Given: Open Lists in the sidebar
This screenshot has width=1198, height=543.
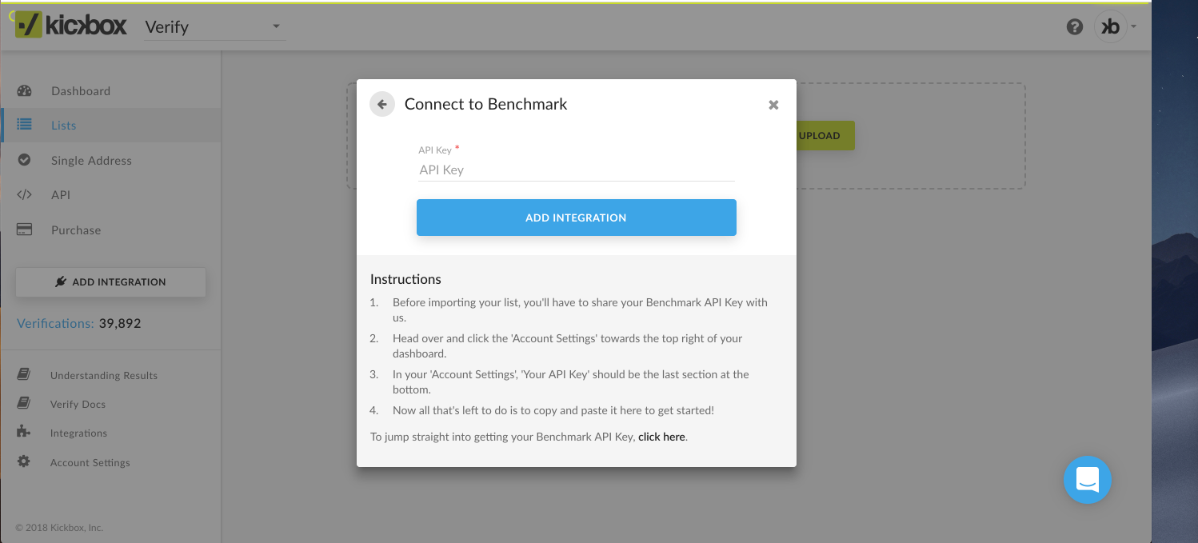Looking at the screenshot, I should click(64, 126).
